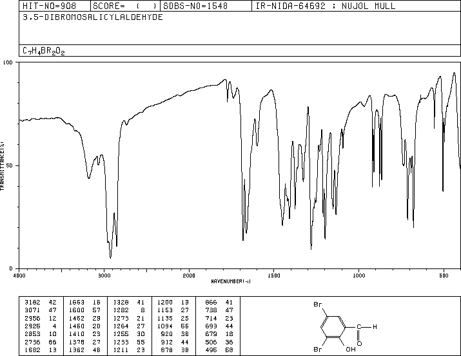Click the TRANSMITTANCE(%) y-axis label
461x356 pixels.
click(x=2, y=166)
